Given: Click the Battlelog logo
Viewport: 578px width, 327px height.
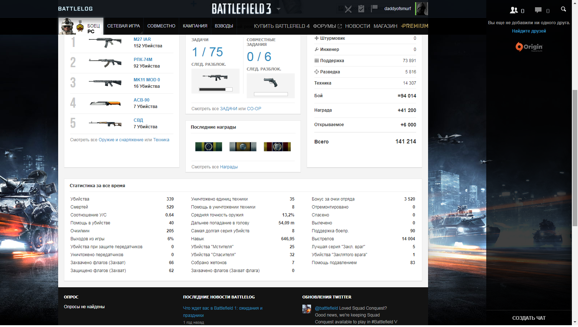Looking at the screenshot, I should point(75,9).
